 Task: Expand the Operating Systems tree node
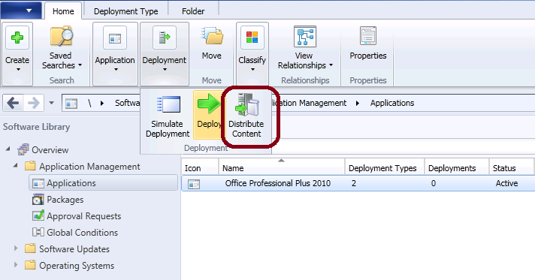15,265
